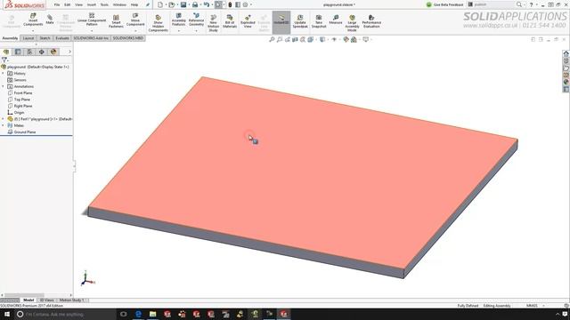Open the Options gear
The image size is (570, 320).
(x=246, y=4)
